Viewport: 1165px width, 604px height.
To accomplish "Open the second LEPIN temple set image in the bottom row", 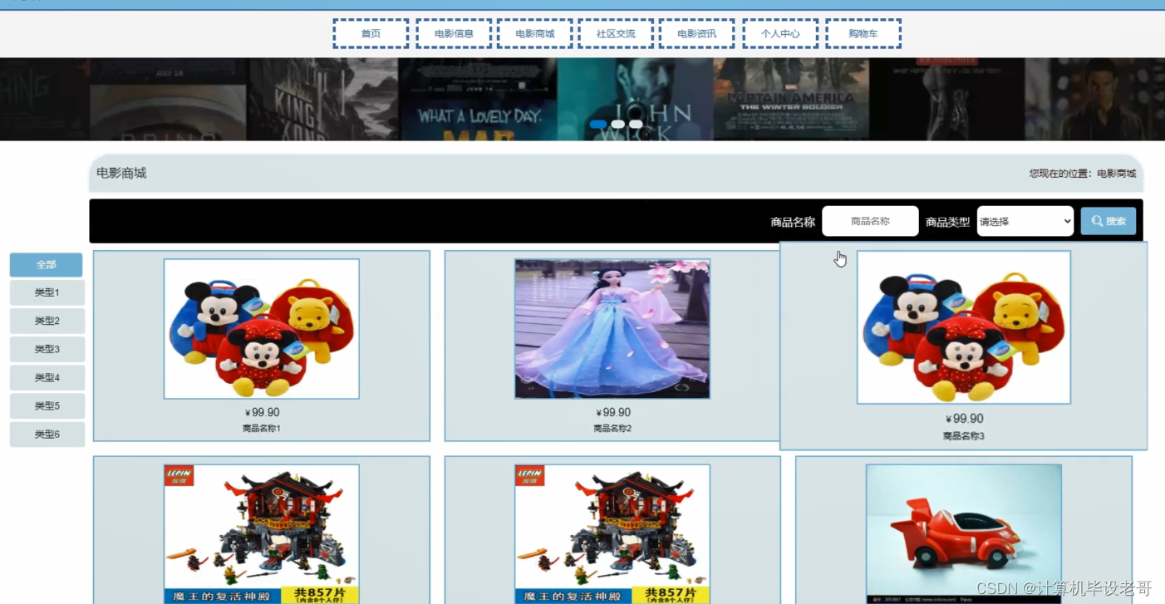I will tap(612, 533).
